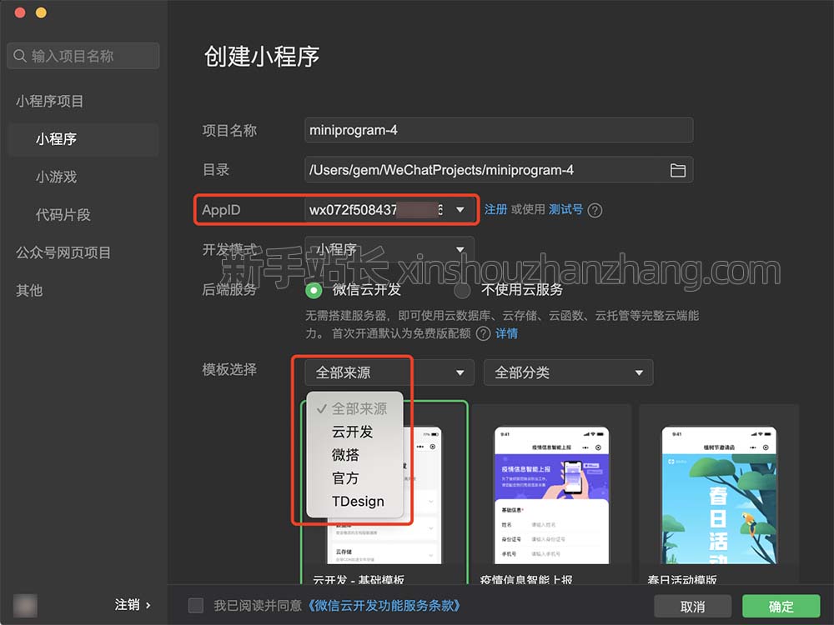This screenshot has width=834, height=625.
Task: Open the 全部来源 template source dropdown
Action: (x=389, y=372)
